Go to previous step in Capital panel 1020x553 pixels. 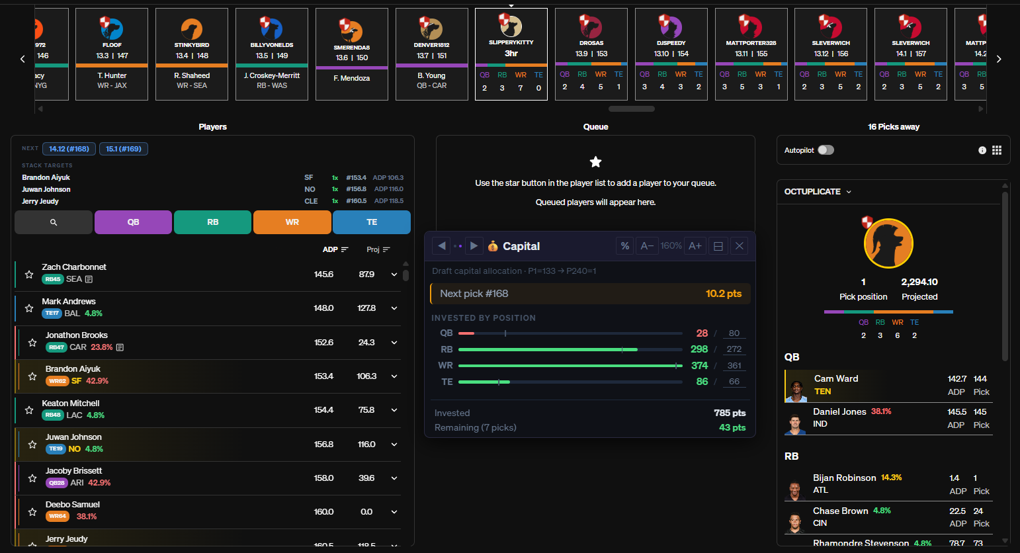click(x=442, y=245)
